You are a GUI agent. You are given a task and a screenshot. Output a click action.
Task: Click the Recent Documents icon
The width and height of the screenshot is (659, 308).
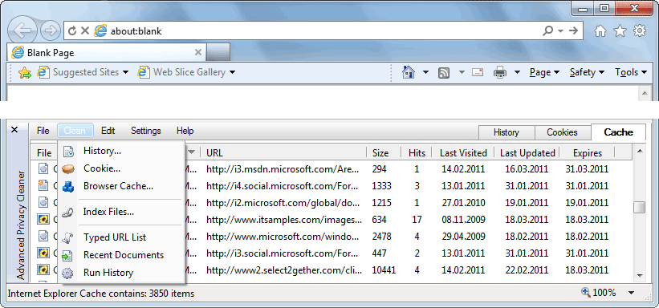point(67,256)
